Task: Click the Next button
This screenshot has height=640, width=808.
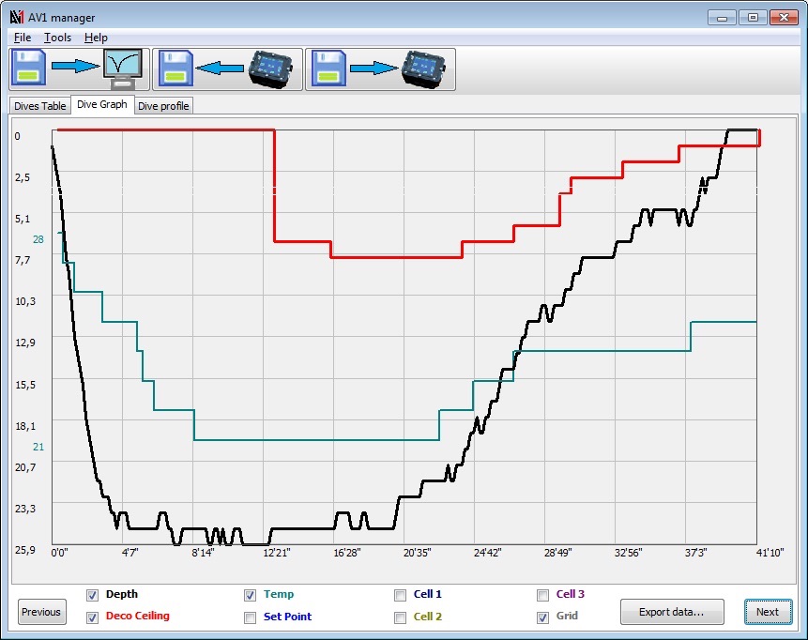Action: click(x=768, y=612)
